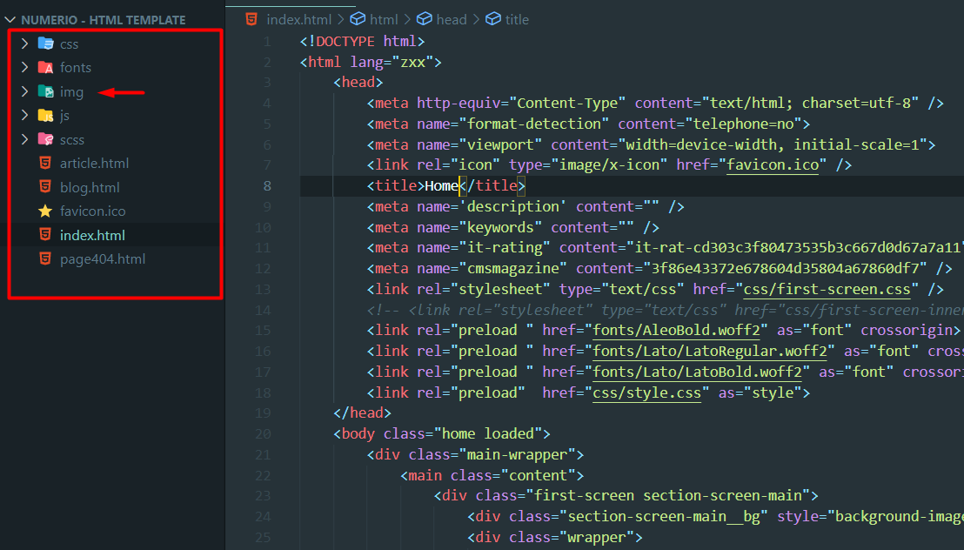Click the title breadcrumb segment
This screenshot has height=550, width=964.
(517, 20)
